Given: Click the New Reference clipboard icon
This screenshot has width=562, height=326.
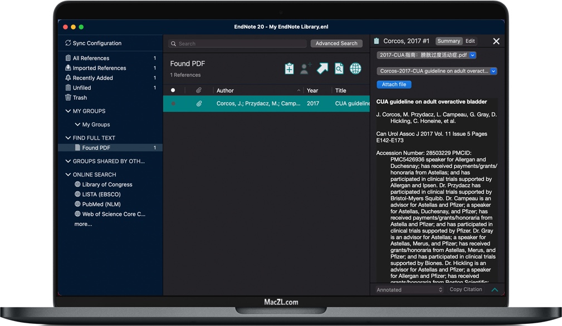Looking at the screenshot, I should pyautogui.click(x=289, y=68).
